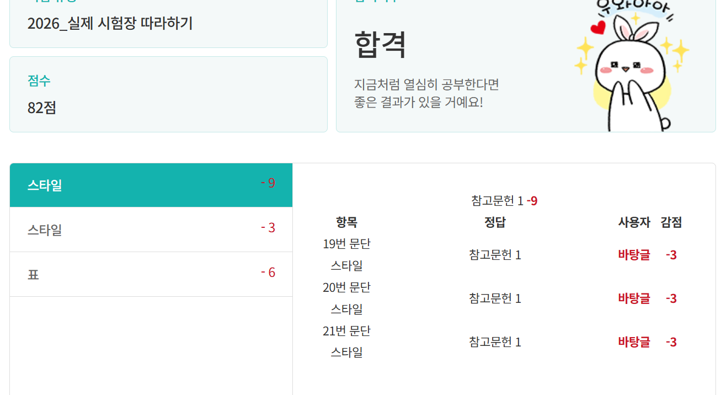Click the 2026_실제 시험장 따라하기 exam title
Screen dimensions: 721x395
(x=110, y=24)
